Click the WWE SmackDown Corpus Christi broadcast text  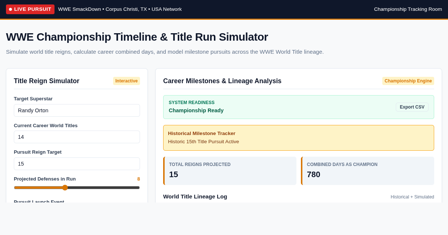pyautogui.click(x=120, y=9)
